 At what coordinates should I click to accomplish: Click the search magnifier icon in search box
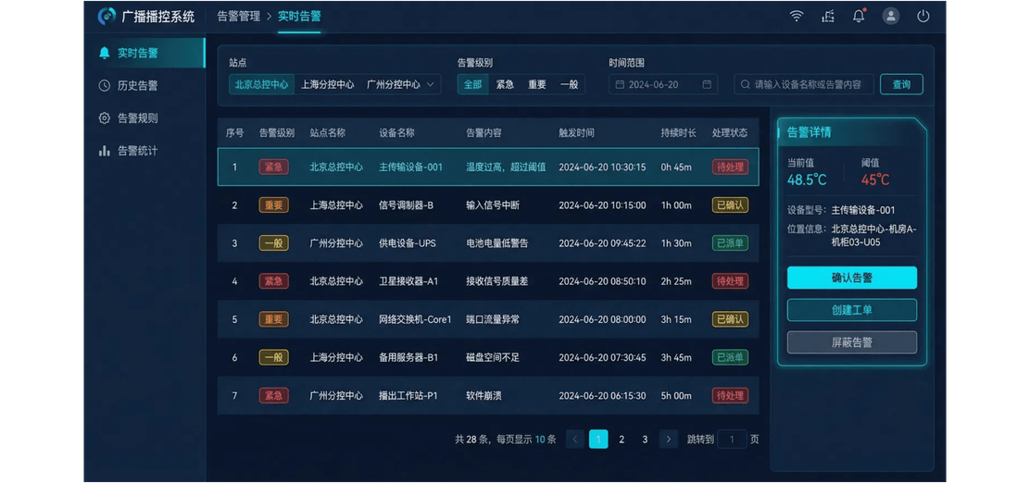(746, 84)
